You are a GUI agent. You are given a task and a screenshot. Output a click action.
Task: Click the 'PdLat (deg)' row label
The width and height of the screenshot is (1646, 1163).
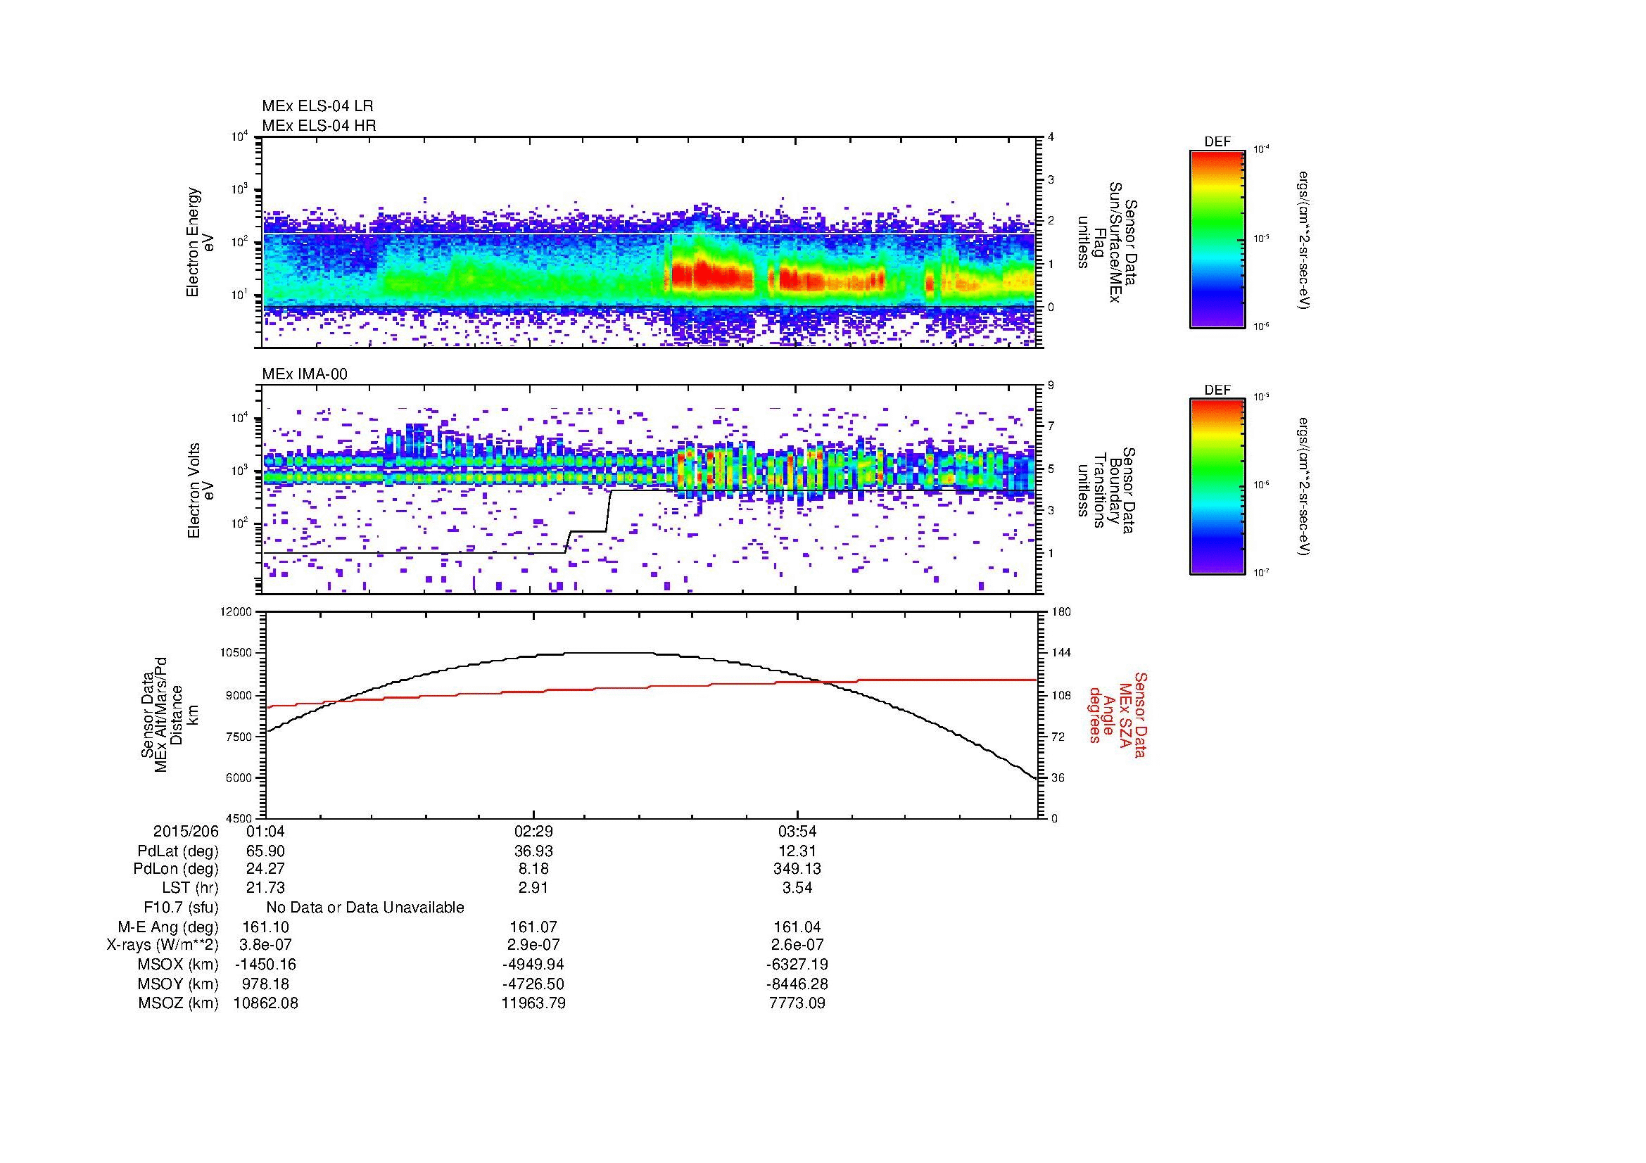pyautogui.click(x=178, y=851)
